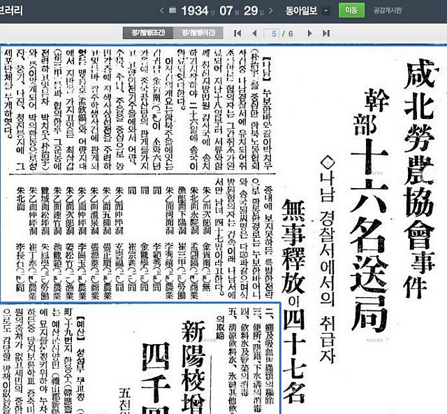Jump to the first page of the issue
447x414 pixels.
pyautogui.click(x=237, y=34)
